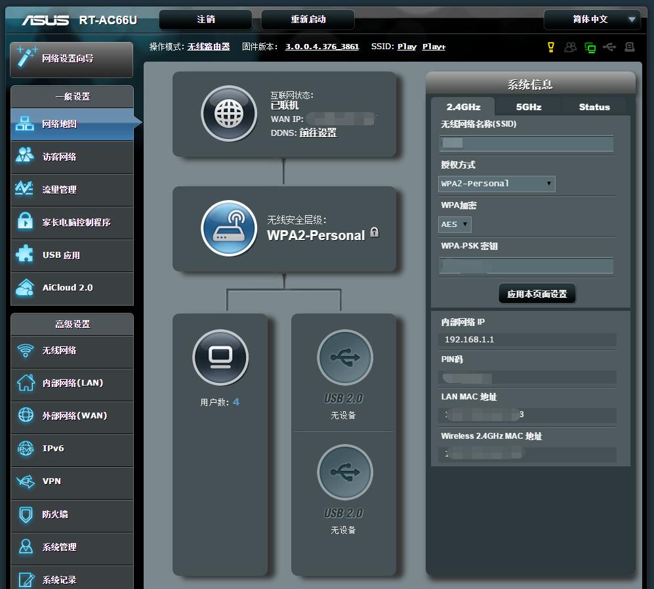Open the 授权方式 WPA2-Personal dropdown
The height and width of the screenshot is (589, 654).
pos(497,184)
